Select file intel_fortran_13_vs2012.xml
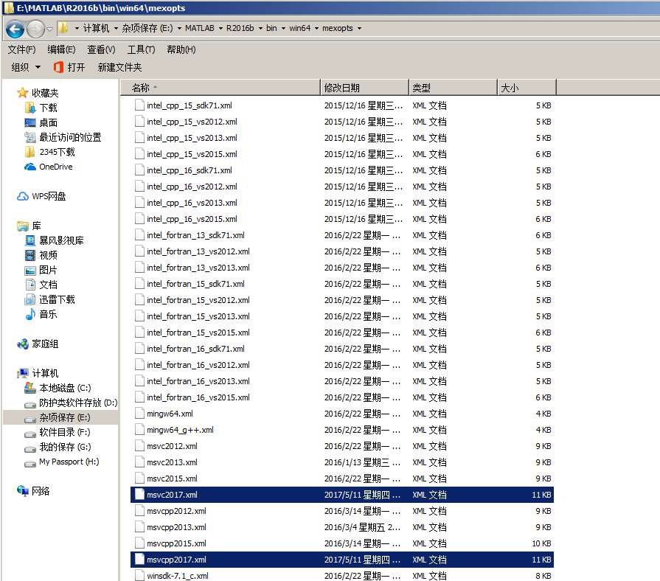The width and height of the screenshot is (660, 581). click(341, 251)
